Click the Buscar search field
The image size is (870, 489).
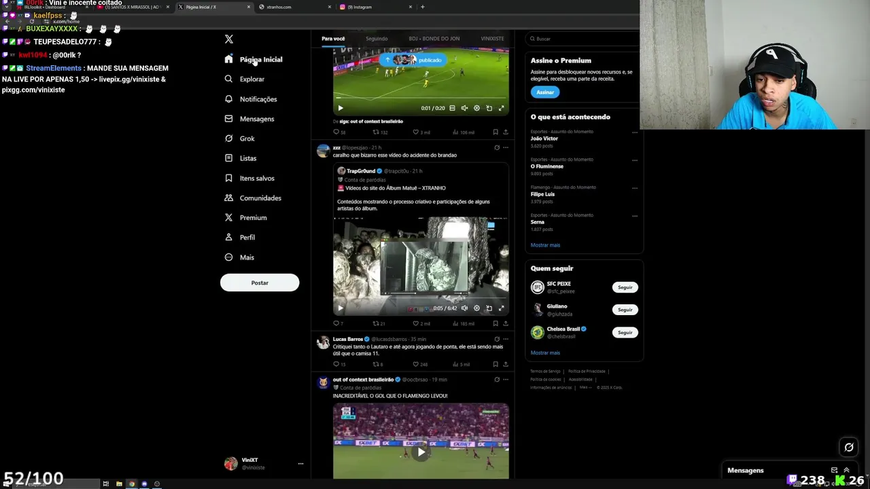585,39
